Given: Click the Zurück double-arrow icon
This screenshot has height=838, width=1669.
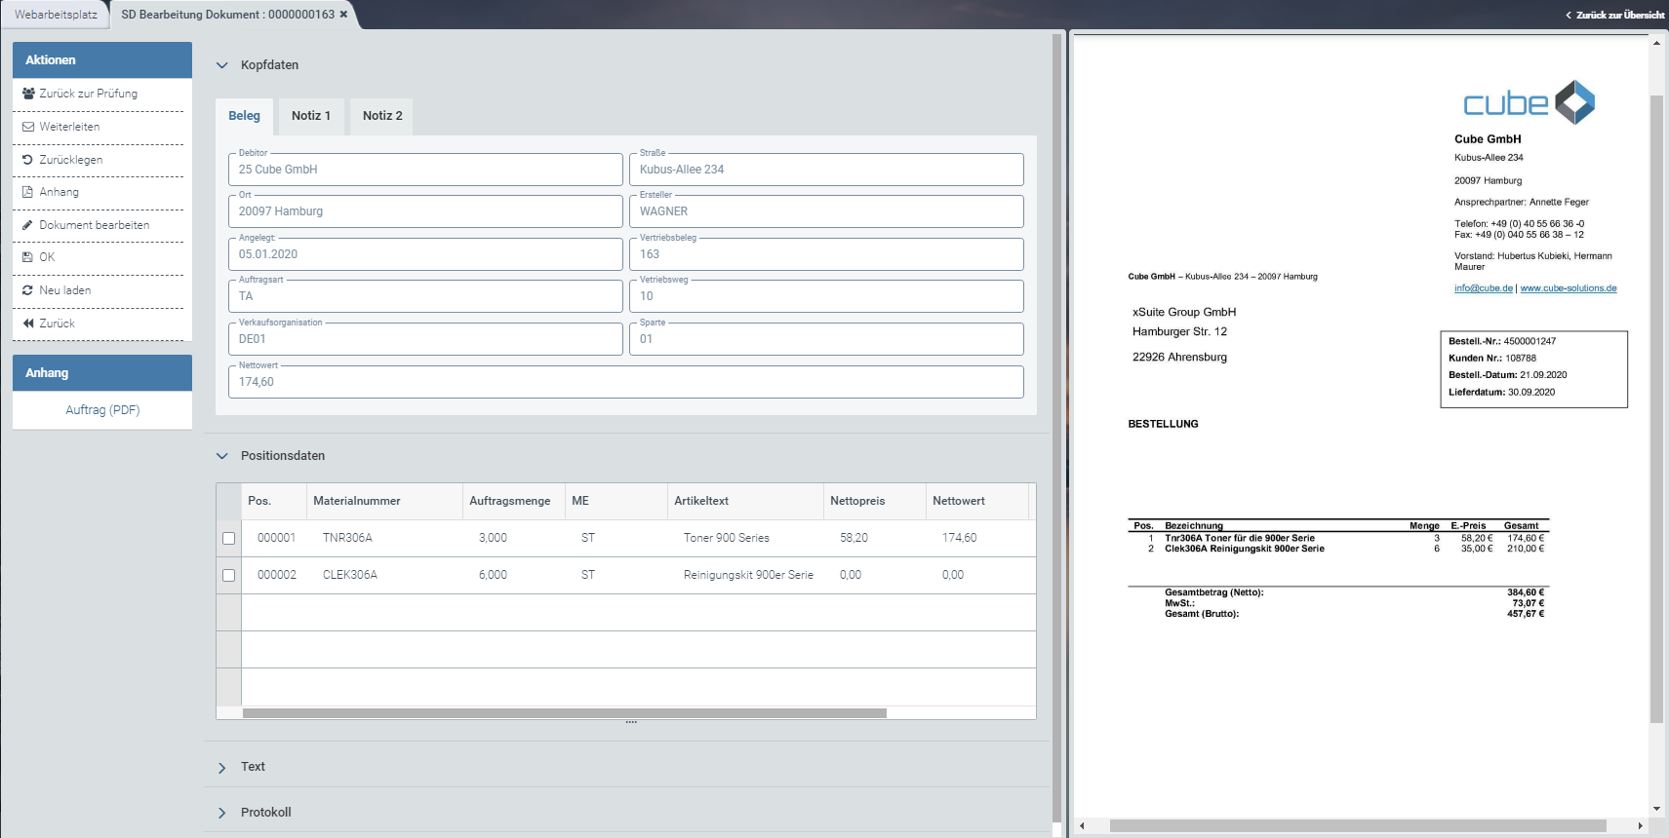Looking at the screenshot, I should click(28, 324).
